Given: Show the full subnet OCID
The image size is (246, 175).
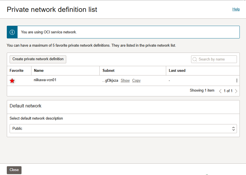Looking at the screenshot, I should pos(125,81).
